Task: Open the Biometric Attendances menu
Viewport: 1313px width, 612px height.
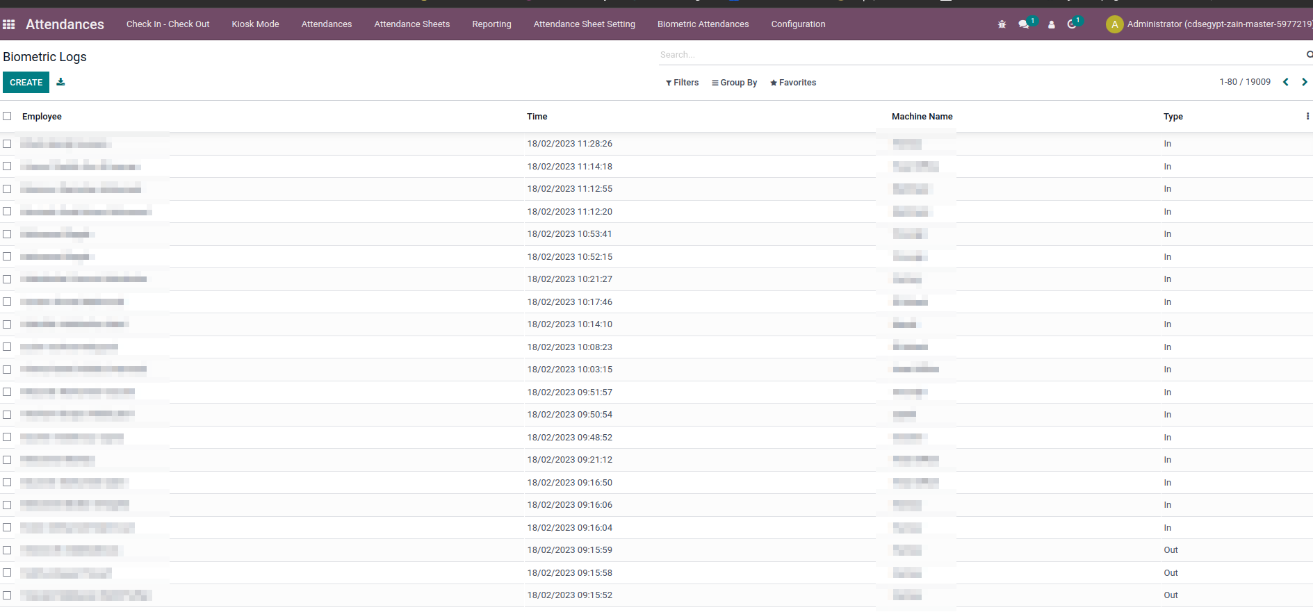Action: 703,24
